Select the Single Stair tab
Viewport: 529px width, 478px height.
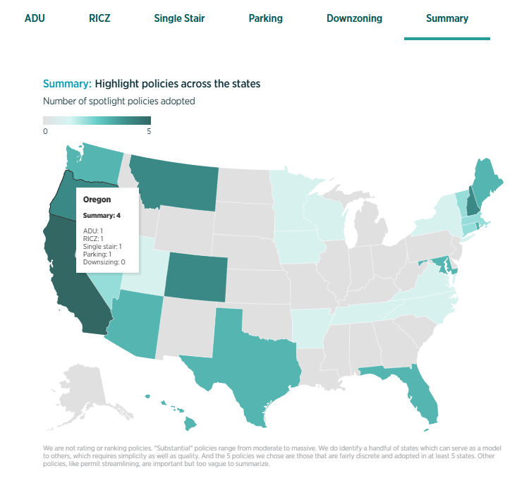[179, 18]
